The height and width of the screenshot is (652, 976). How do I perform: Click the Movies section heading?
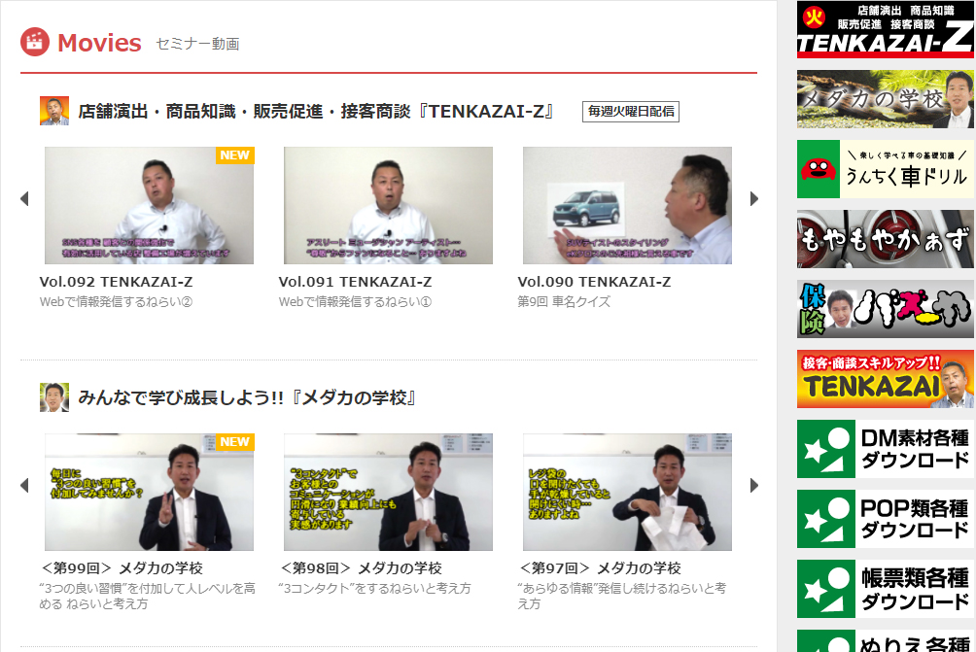pos(99,43)
